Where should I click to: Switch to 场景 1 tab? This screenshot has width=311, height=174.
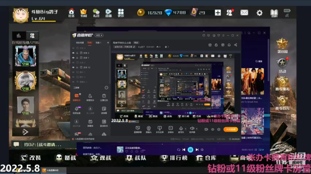98,43
